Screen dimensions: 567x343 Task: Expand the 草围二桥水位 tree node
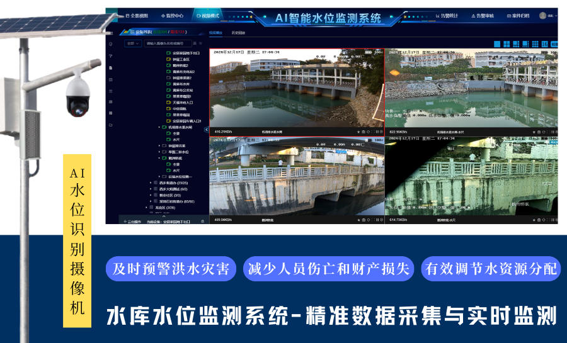159,152
